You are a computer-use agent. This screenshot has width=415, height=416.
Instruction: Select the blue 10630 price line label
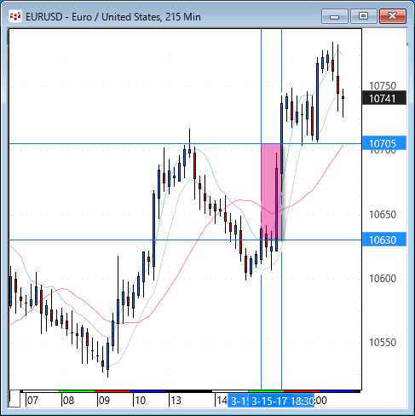384,240
